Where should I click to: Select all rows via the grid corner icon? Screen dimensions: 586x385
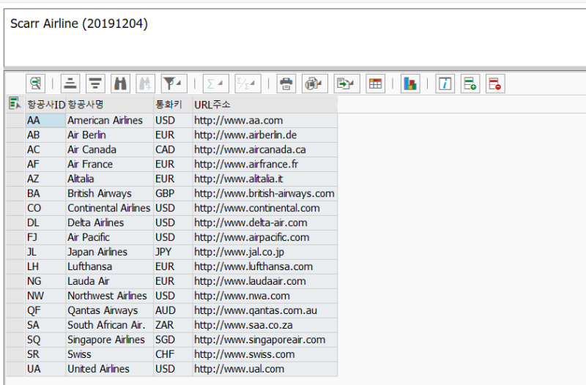click(x=15, y=103)
